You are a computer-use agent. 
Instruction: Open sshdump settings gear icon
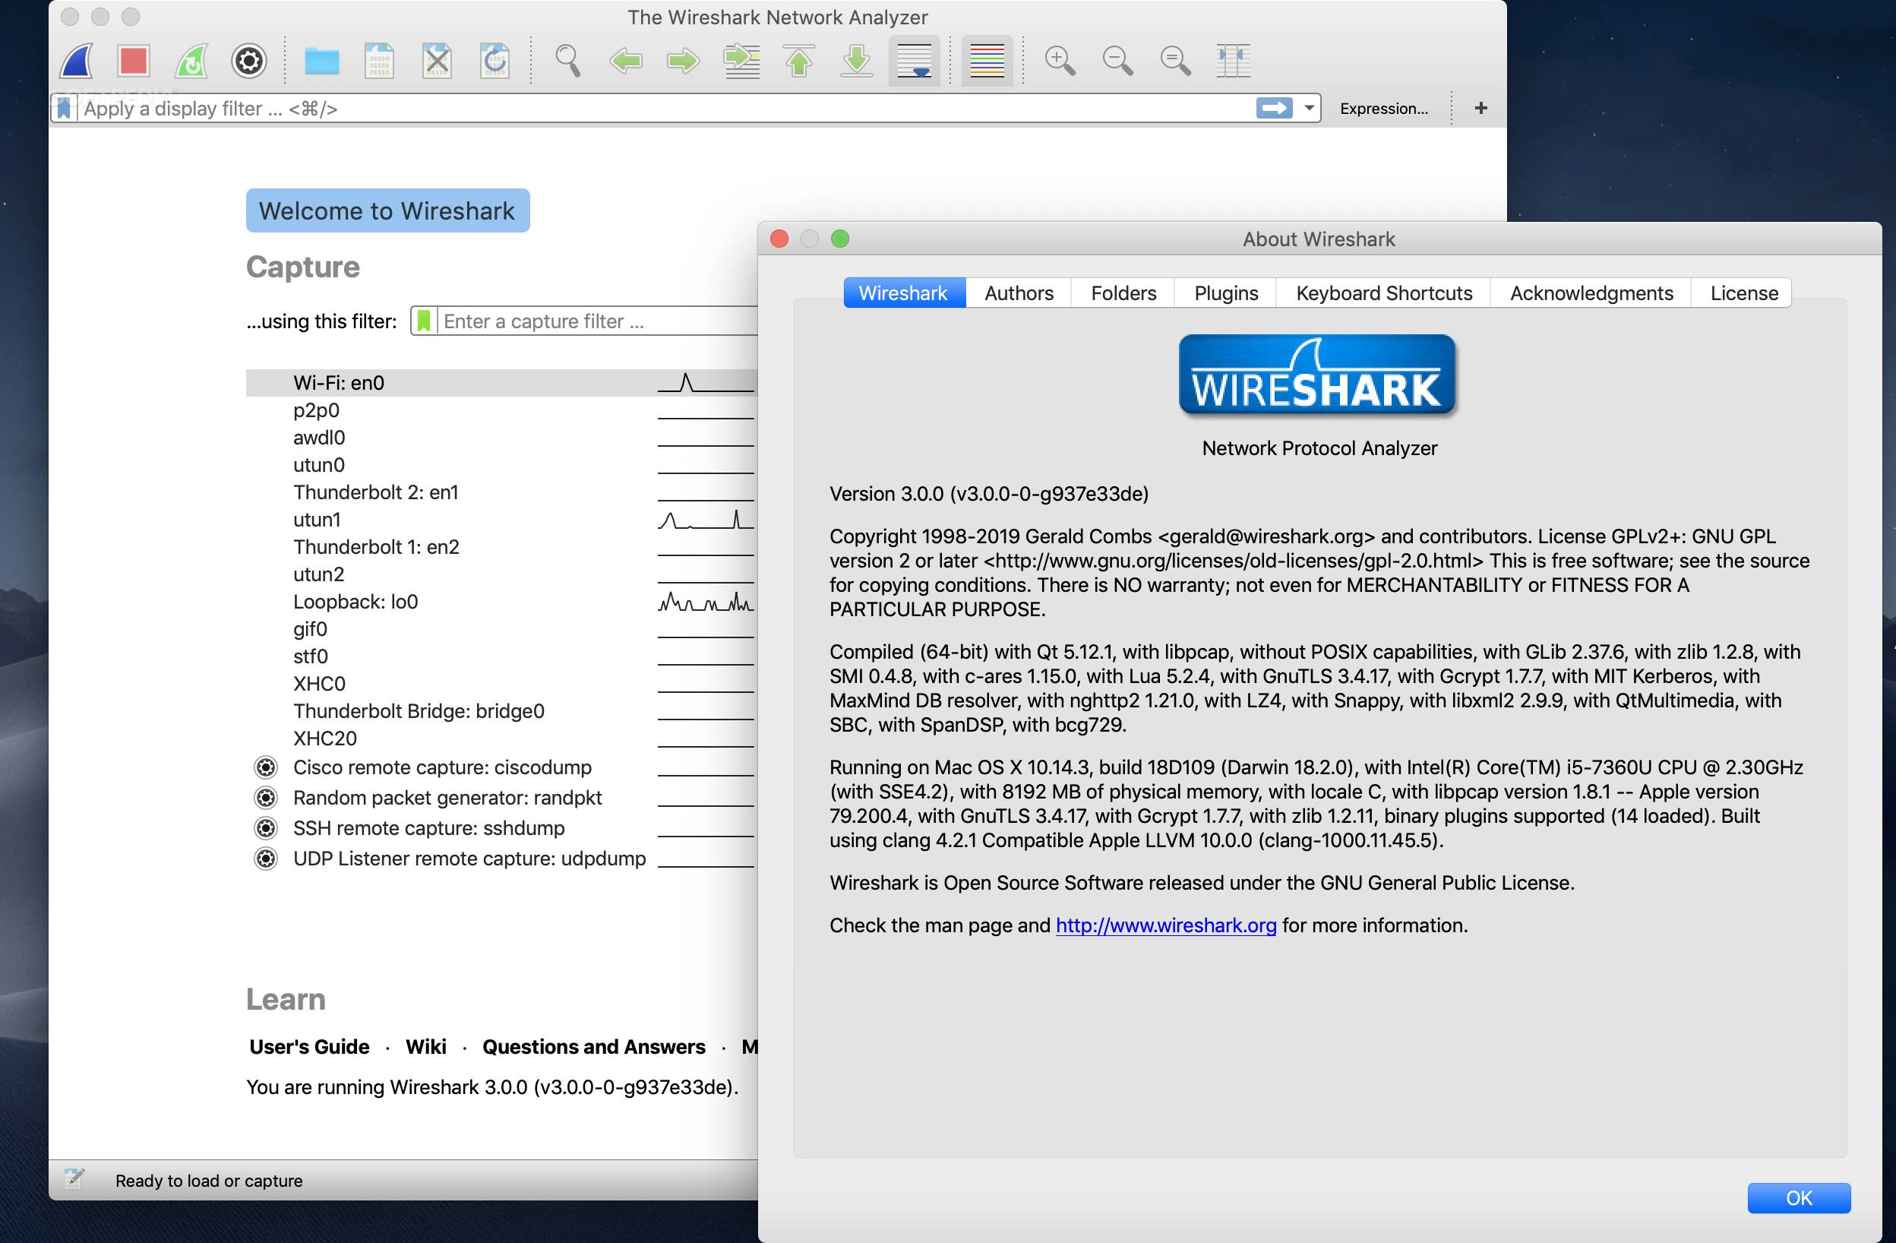tap(265, 828)
